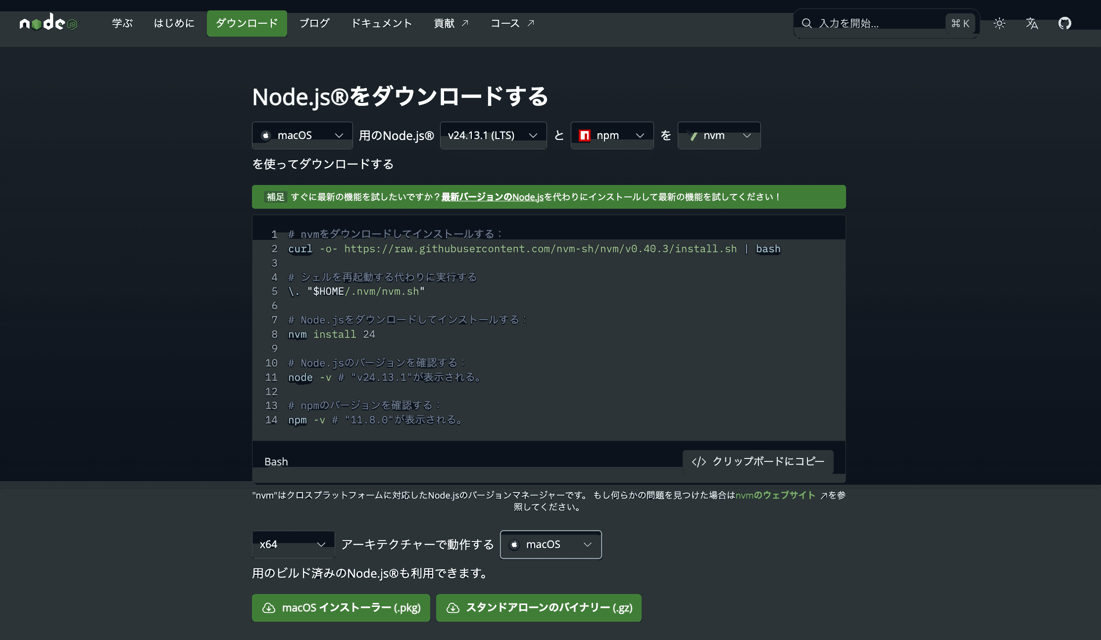Open the ダウンロード navigation tab
Viewport: 1101px width, 640px height.
247,23
